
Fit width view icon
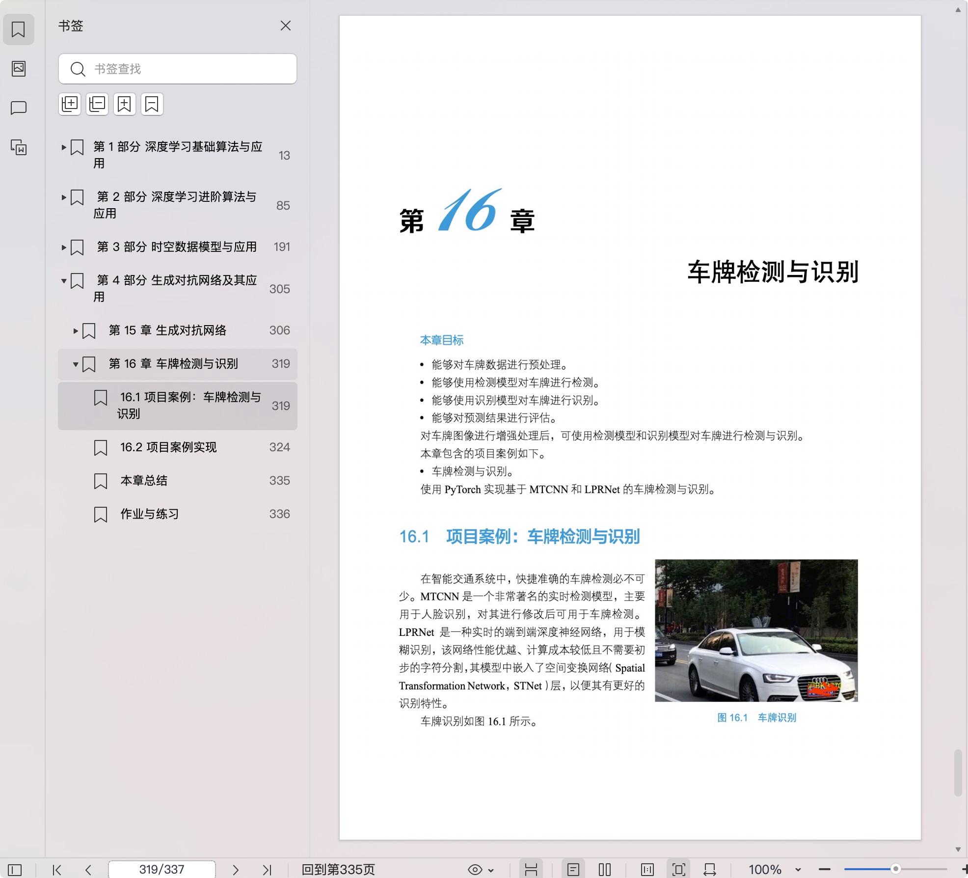pos(710,870)
